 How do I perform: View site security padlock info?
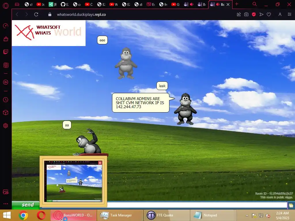coord(50,14)
